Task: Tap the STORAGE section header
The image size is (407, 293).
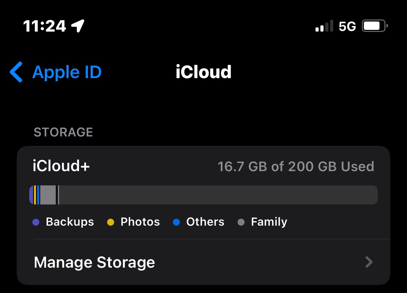Action: [63, 132]
